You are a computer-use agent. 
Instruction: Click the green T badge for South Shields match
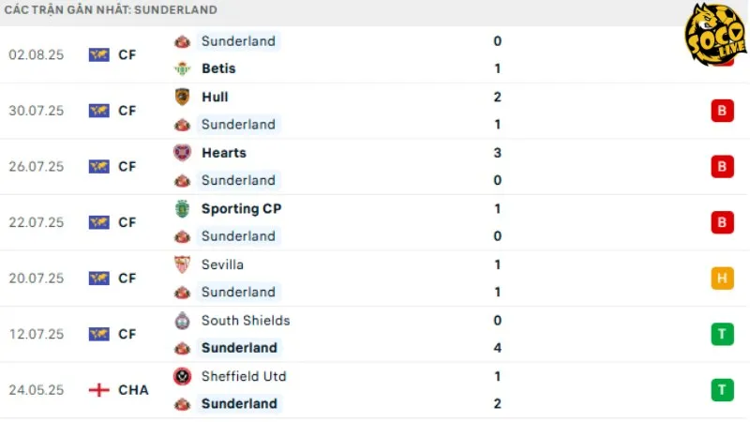click(722, 334)
